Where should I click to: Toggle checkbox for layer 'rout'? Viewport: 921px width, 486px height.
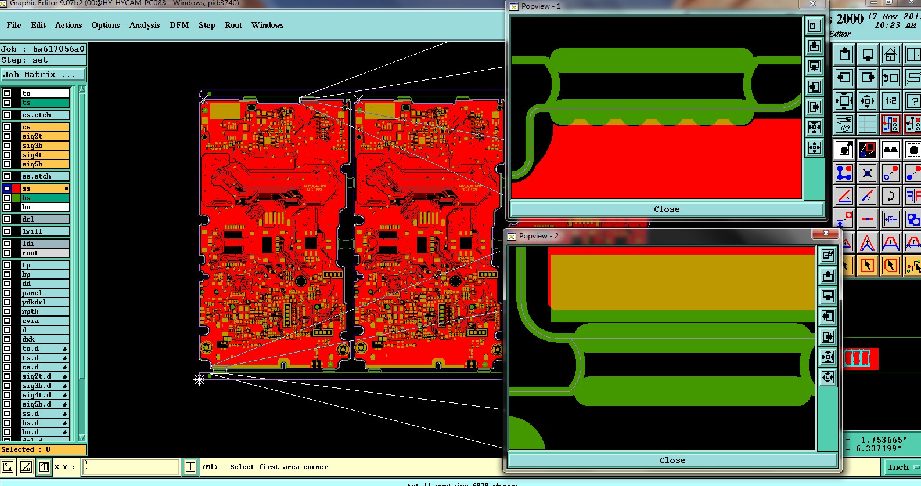[7, 253]
